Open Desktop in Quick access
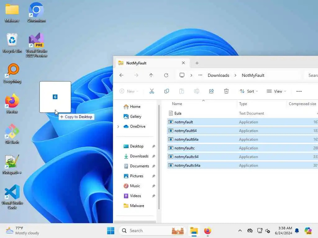This screenshot has height=238, width=318. click(x=137, y=146)
